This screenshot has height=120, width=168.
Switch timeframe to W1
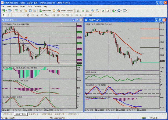tap(86, 15)
